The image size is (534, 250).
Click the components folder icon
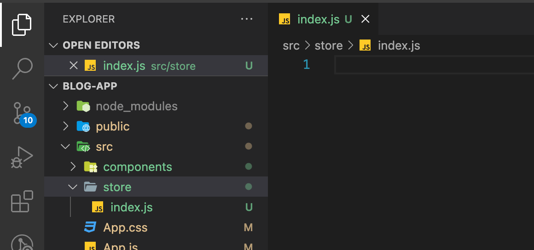tap(91, 167)
